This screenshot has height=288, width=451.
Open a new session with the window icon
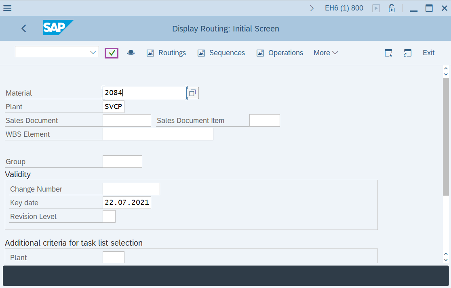click(407, 53)
